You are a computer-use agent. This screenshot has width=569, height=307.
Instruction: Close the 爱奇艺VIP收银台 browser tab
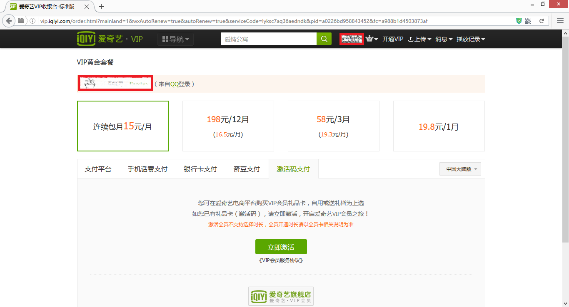tap(86, 7)
